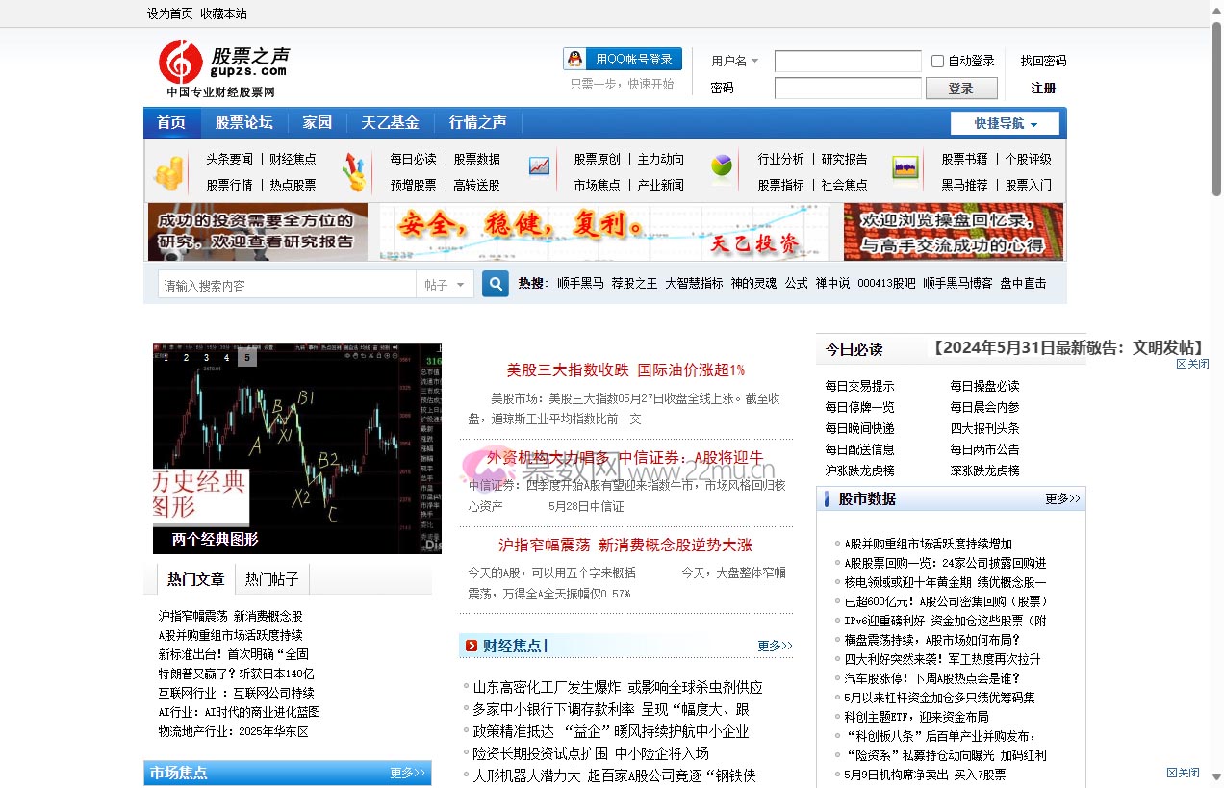Image resolution: width=1224 pixels, height=788 pixels.
Task: Click the line chart icon beside 股票原创
Action: [540, 166]
